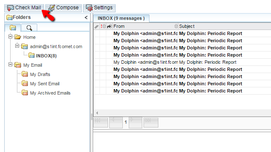
Task: Click the Compose pencil and paper icon
Action: coord(52,8)
